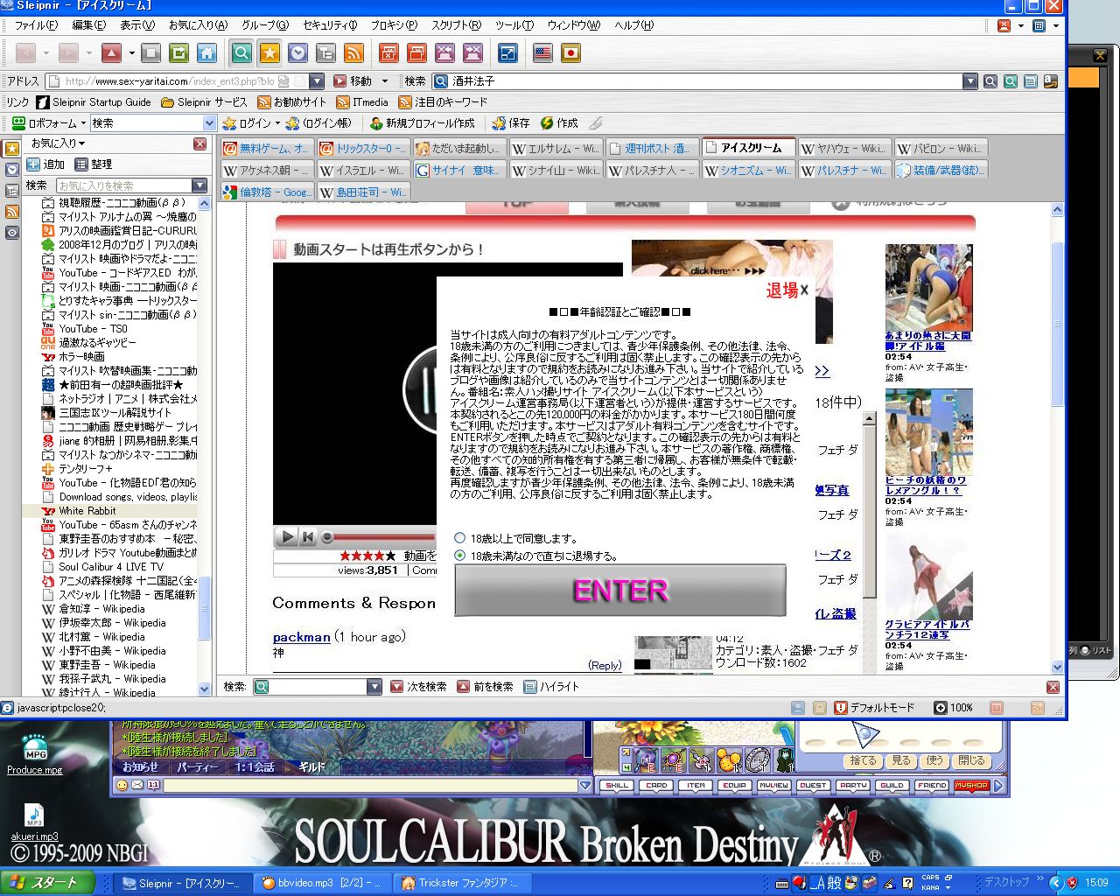Click the 移動 go button
Viewport: 1120px width, 896px height.
[x=353, y=81]
